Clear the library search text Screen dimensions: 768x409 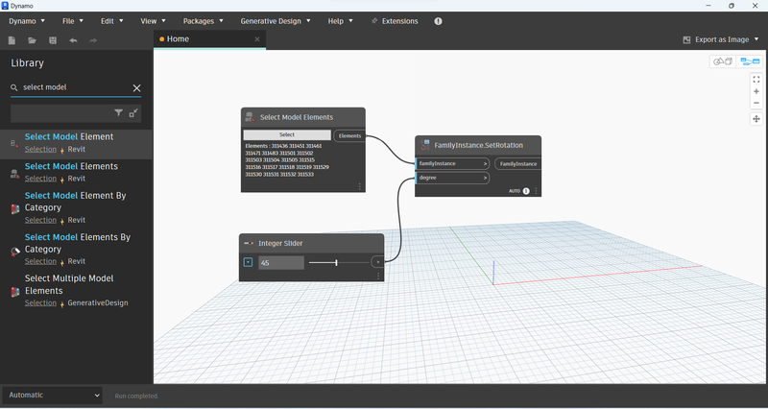(x=136, y=87)
